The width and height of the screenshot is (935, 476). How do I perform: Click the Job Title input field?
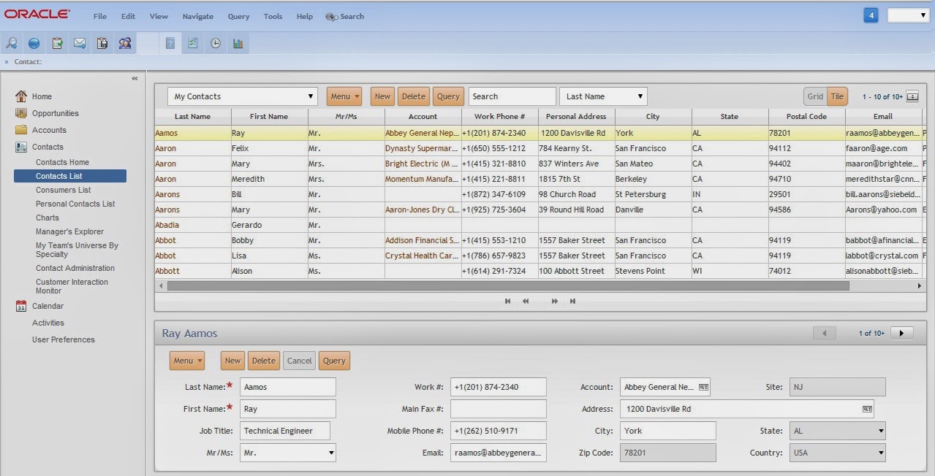click(285, 431)
